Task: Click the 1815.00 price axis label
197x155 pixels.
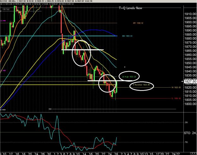Action: (190, 91)
